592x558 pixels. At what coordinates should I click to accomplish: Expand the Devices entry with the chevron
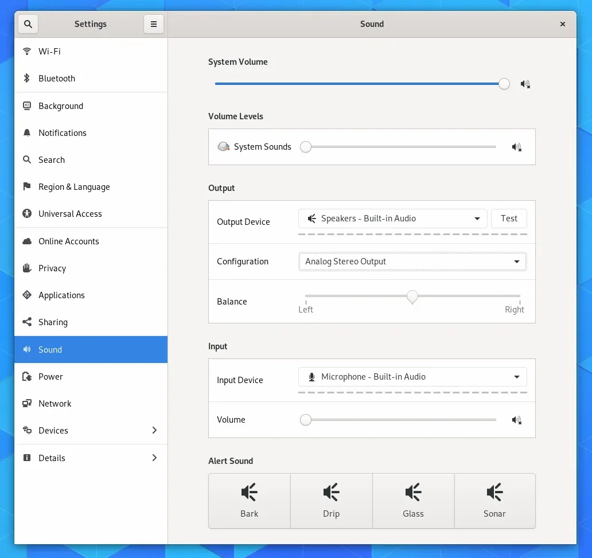[154, 430]
